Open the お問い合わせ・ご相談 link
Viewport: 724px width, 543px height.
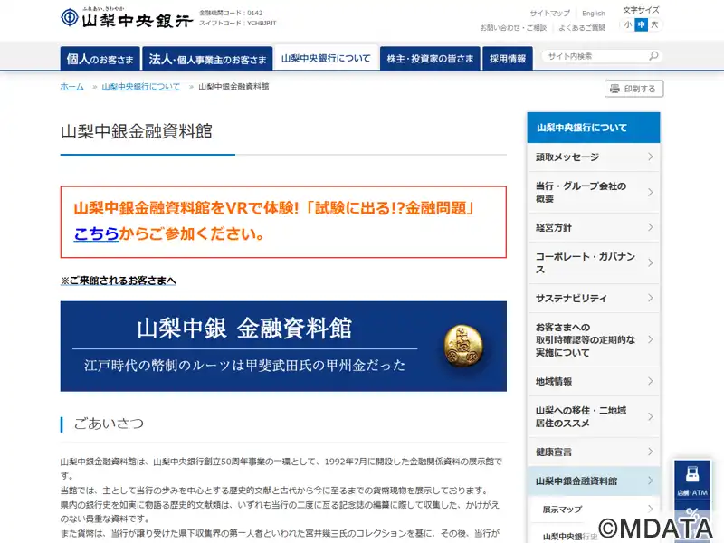coord(513,28)
